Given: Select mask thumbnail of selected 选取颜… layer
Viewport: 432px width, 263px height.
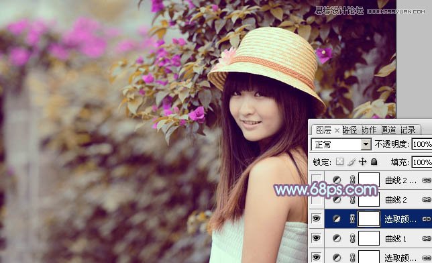Looking at the screenshot, I should (369, 219).
